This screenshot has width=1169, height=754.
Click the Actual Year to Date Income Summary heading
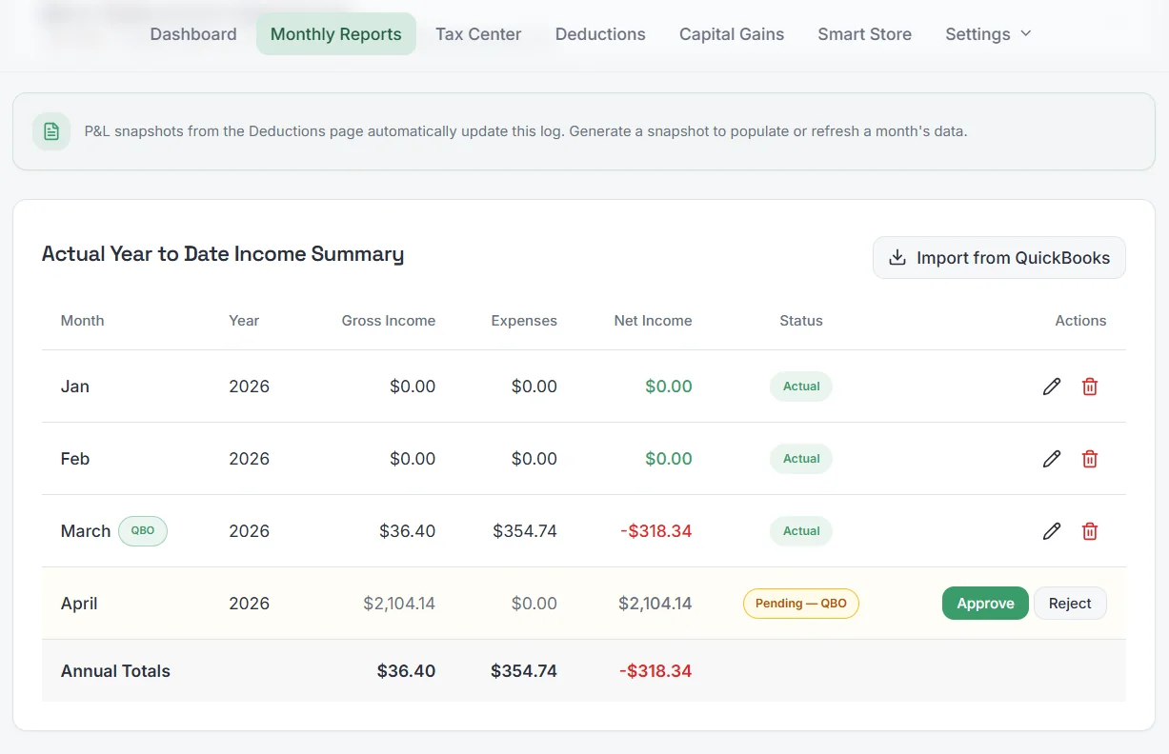click(223, 254)
